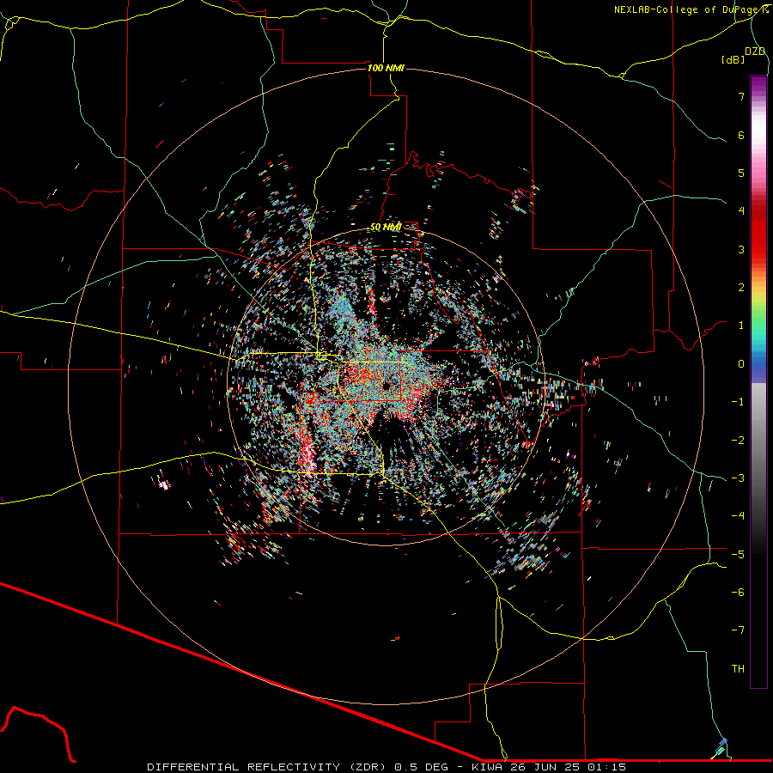Click the 3 value on color scale
The height and width of the screenshot is (773, 773).
coord(741,249)
